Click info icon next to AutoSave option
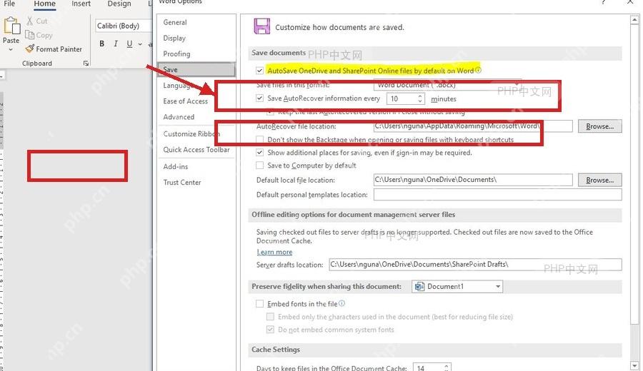Screen dimensions: 643x371 coord(478,70)
